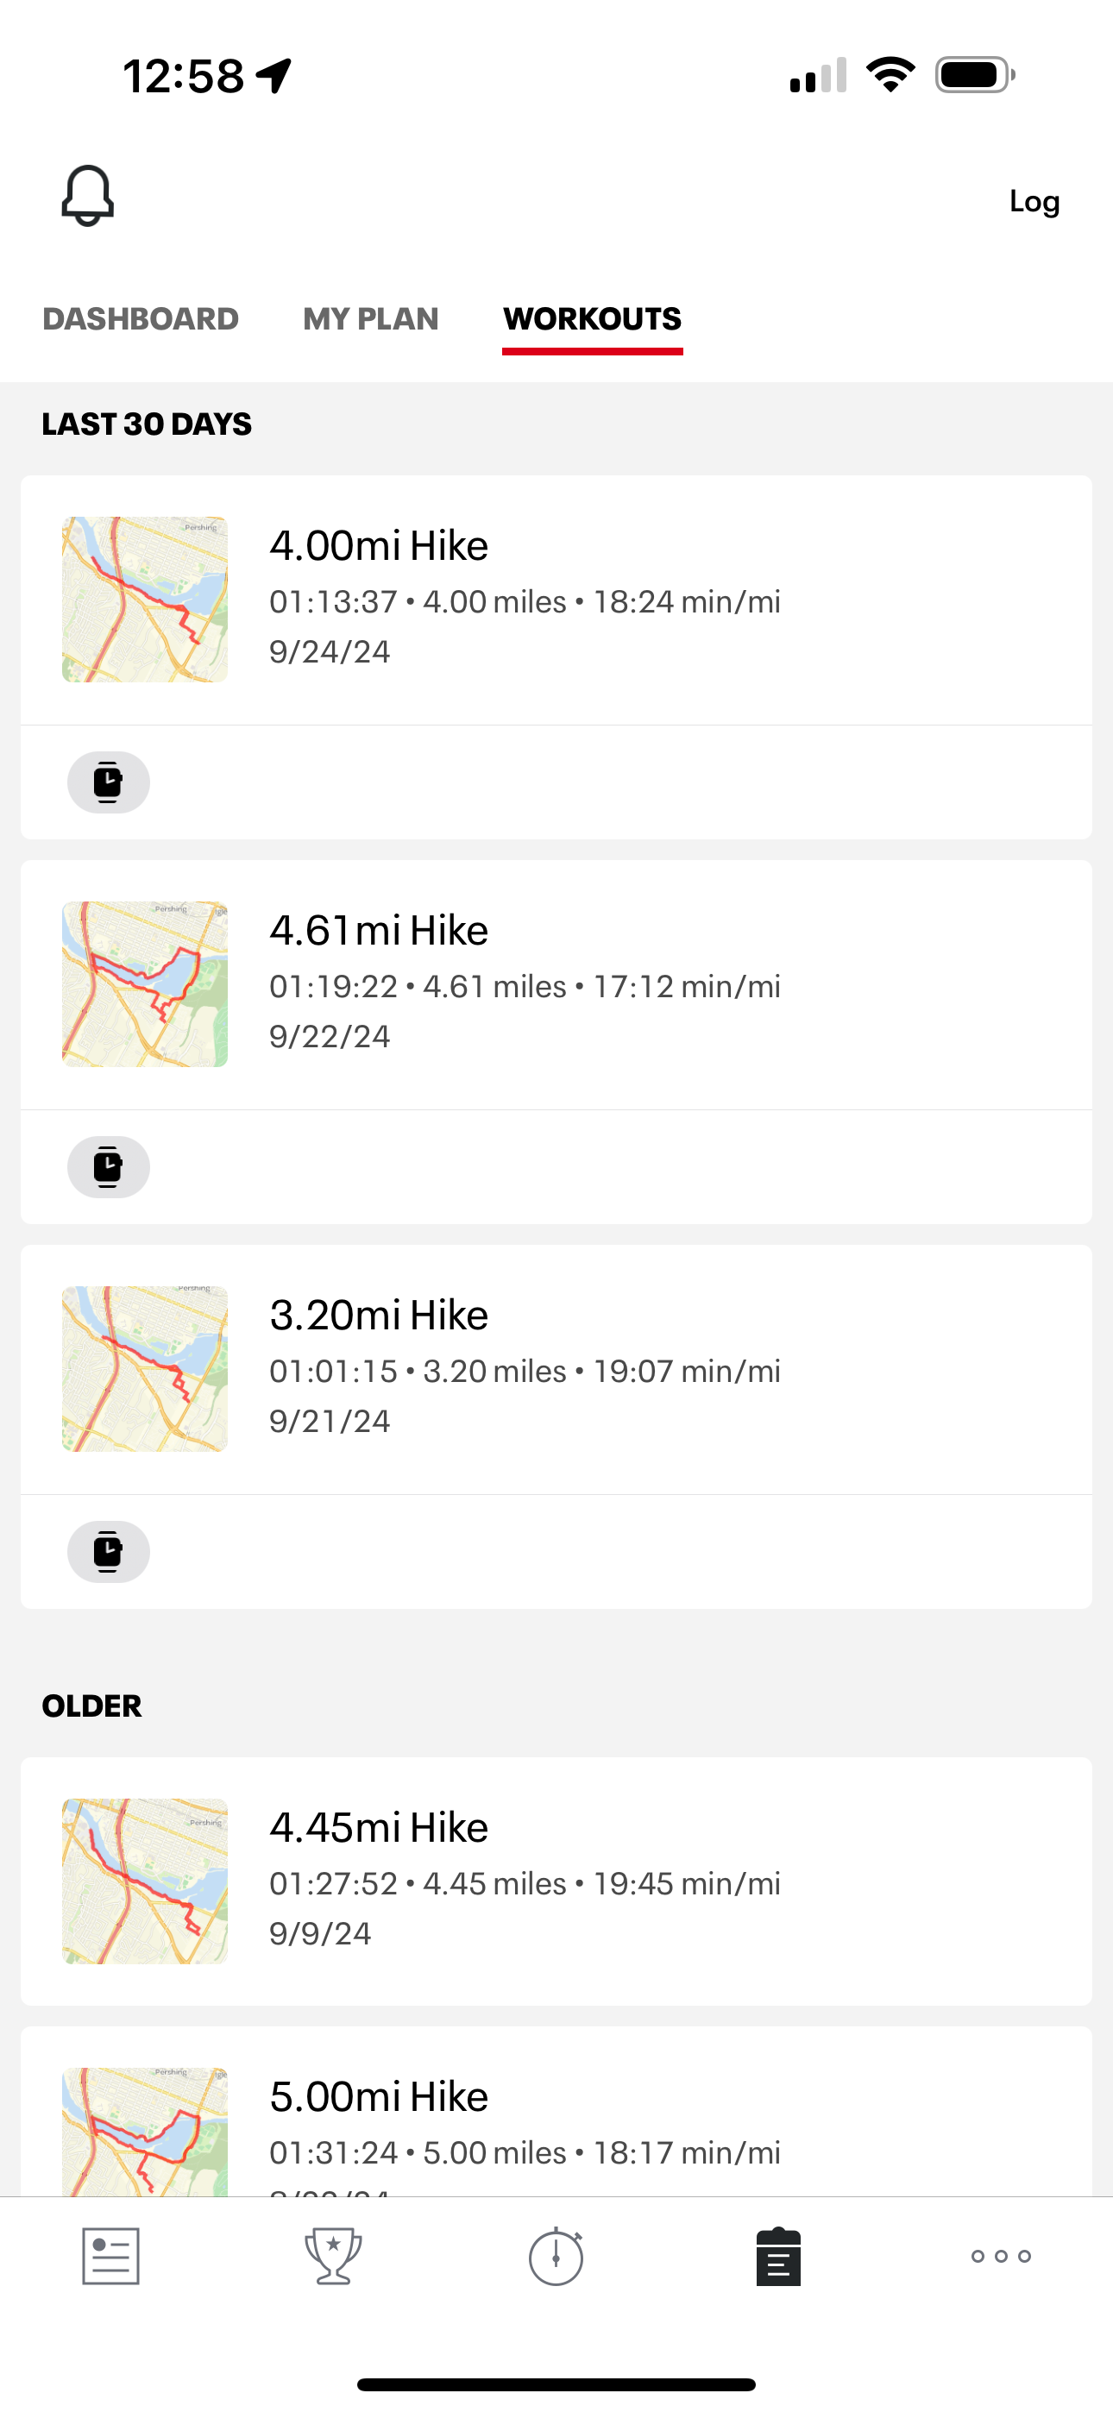
Task: Select the Workouts tab
Action: point(592,319)
